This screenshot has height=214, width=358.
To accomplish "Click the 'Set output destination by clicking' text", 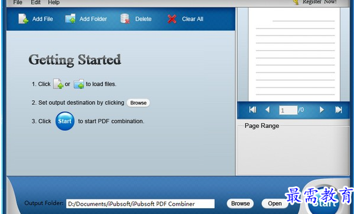I will click(x=81, y=103).
